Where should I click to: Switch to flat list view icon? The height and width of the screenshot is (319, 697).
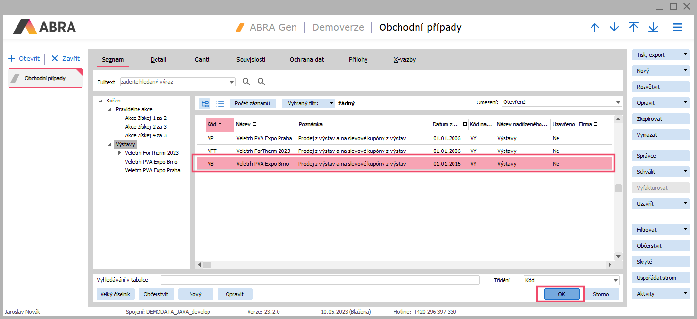pyautogui.click(x=220, y=103)
